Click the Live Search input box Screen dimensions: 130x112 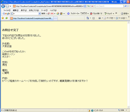pyautogui.click(x=109, y=6)
